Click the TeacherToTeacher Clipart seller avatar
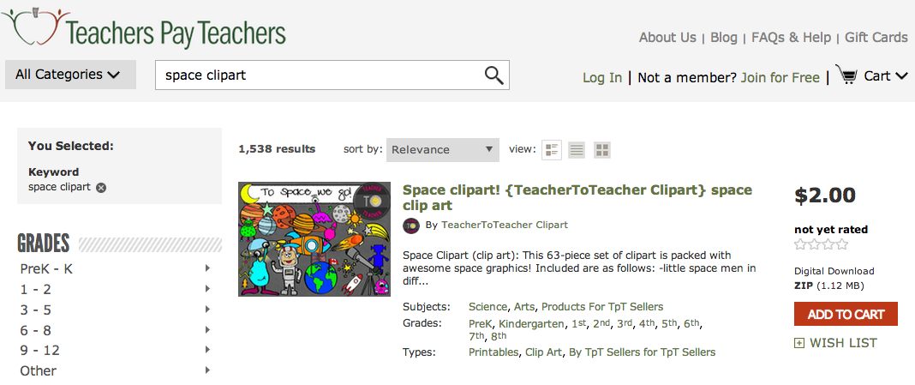915x385 pixels. click(411, 225)
